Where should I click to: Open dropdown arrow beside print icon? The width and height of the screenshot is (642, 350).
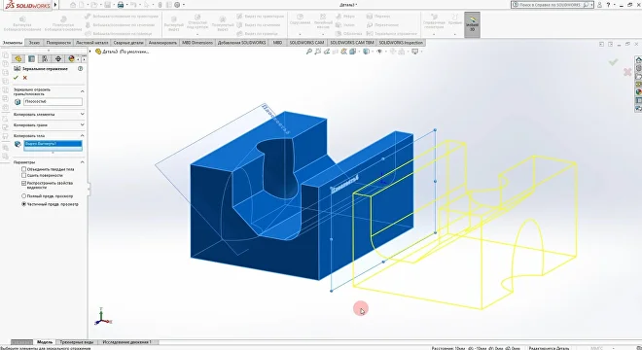pyautogui.click(x=126, y=5)
